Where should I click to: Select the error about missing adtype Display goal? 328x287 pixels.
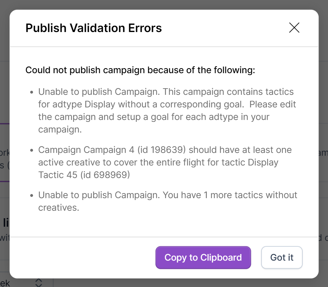(x=167, y=111)
